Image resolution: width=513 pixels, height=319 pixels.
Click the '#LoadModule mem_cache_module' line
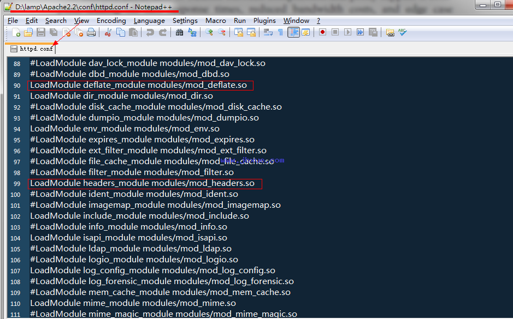pos(160,292)
